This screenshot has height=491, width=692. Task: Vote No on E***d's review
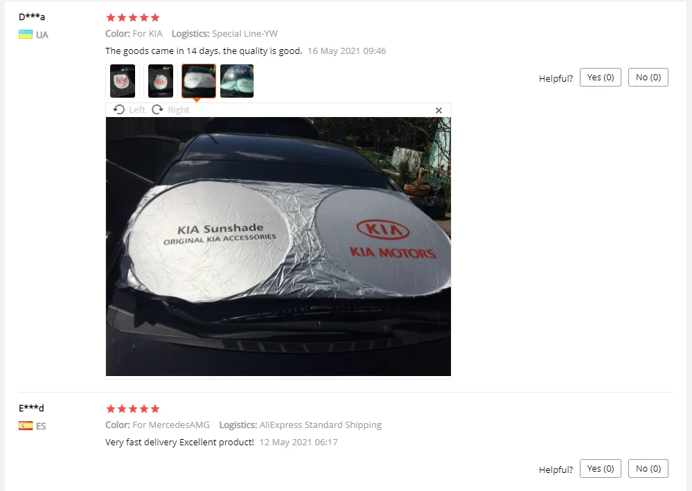point(648,469)
